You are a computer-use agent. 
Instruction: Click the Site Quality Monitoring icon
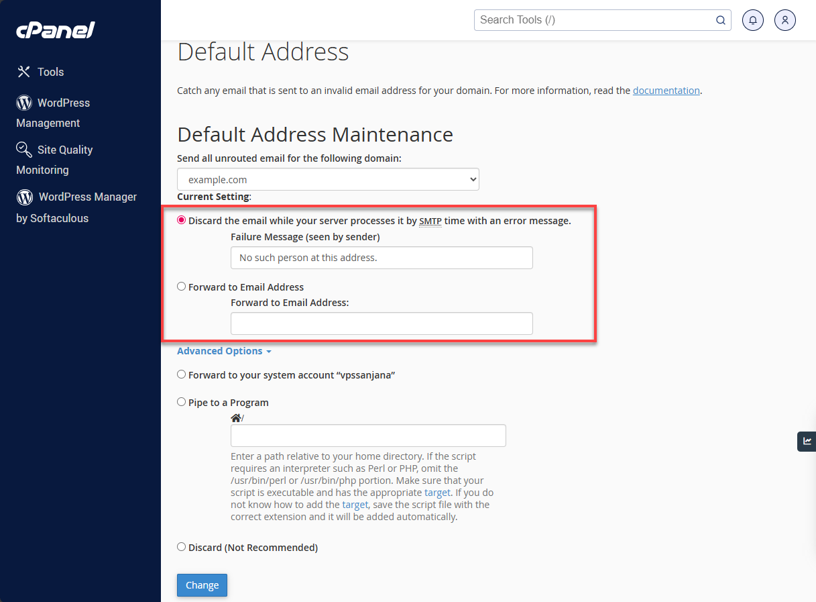[23, 149]
